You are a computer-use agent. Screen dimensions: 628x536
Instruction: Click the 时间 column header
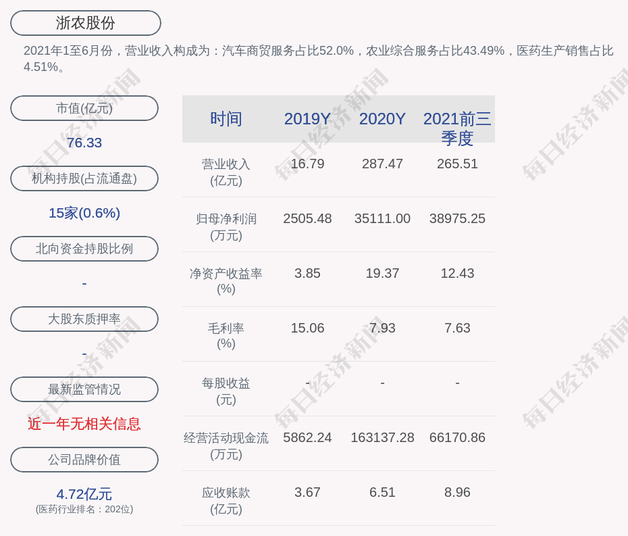pos(226,119)
